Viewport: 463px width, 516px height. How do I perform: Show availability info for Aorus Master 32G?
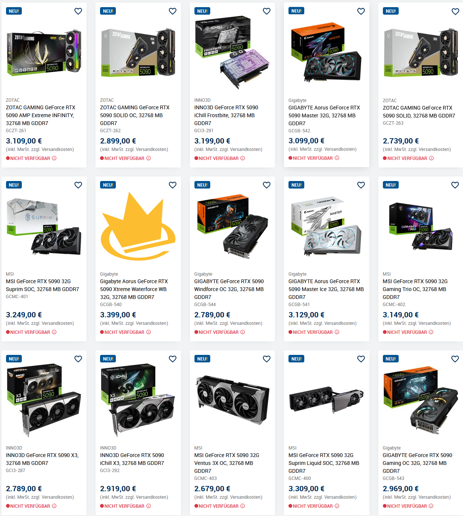pyautogui.click(x=337, y=158)
